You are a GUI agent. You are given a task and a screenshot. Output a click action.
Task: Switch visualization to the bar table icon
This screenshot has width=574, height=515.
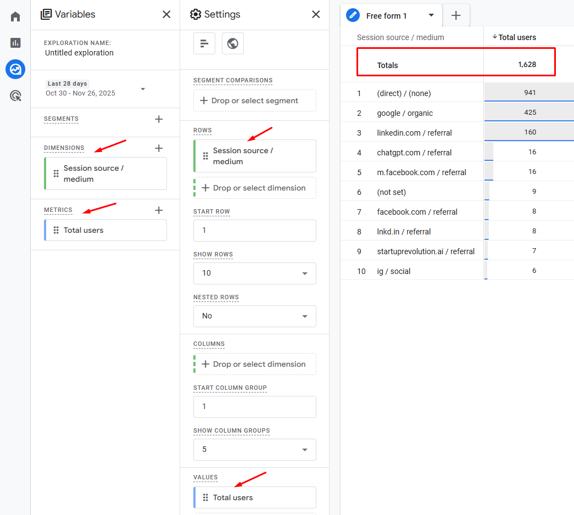[x=204, y=43]
